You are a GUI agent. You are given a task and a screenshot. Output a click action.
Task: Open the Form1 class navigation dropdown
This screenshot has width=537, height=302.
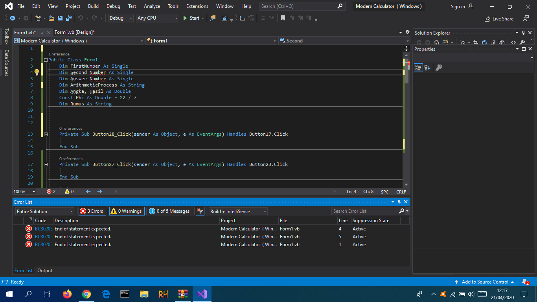click(x=211, y=41)
